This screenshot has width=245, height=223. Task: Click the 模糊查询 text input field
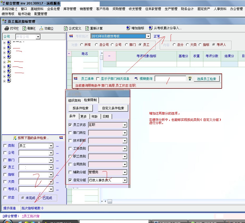[x=170, y=79]
